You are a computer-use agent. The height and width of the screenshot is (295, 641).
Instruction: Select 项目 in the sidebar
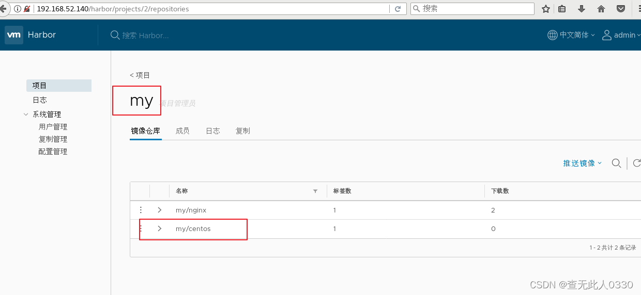59,86
